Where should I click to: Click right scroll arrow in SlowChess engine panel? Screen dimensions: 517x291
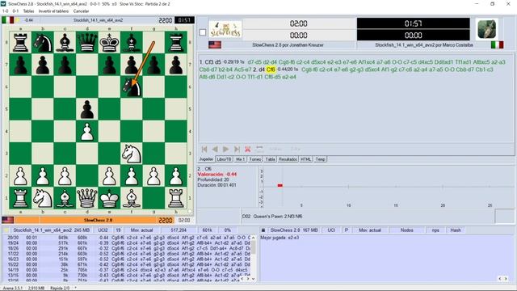(x=506, y=279)
